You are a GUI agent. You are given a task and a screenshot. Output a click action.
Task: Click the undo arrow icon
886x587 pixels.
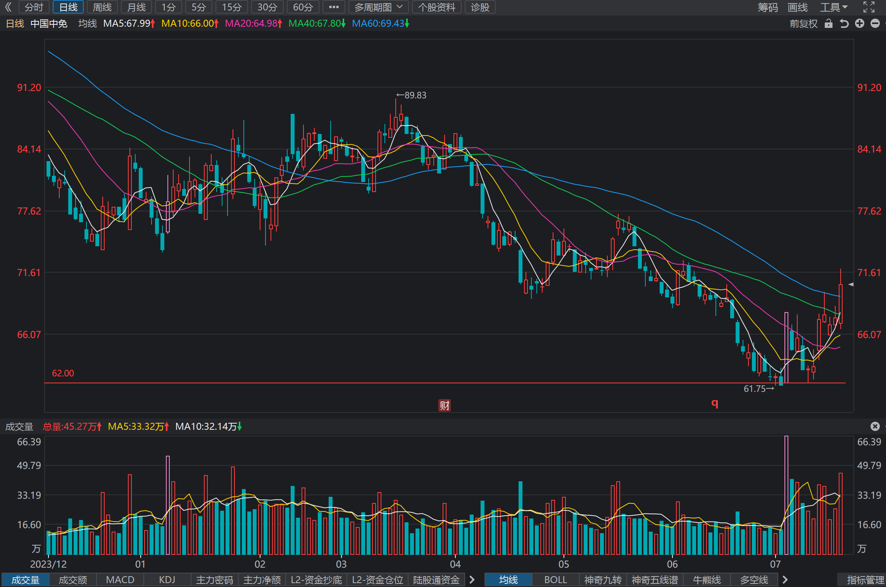pos(844,24)
